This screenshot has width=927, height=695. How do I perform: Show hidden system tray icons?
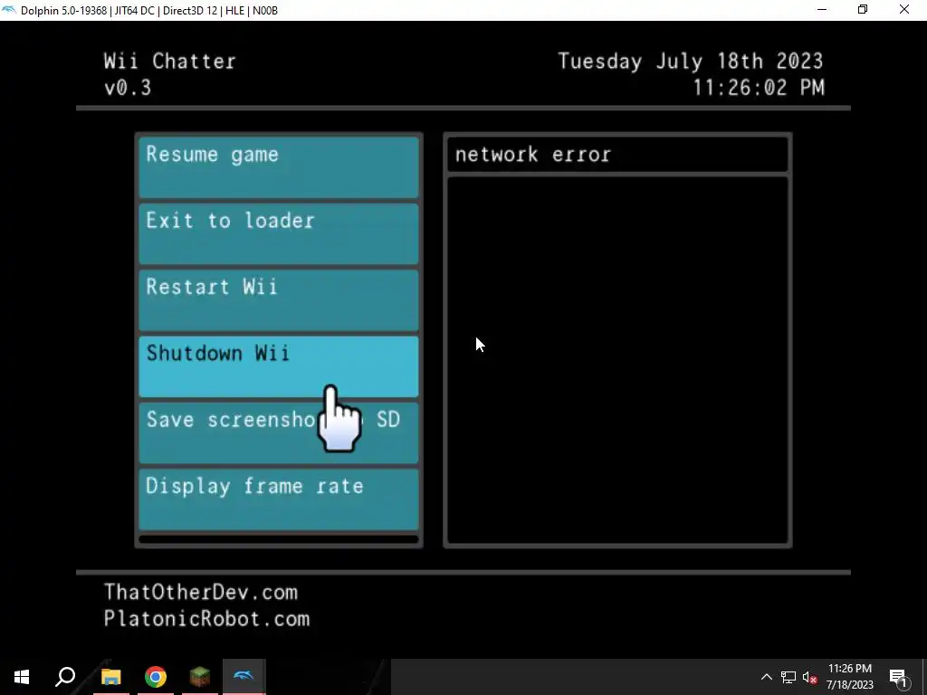click(x=766, y=677)
